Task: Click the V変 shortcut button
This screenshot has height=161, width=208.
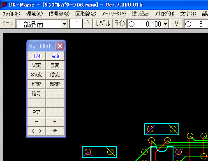Action: [37, 65]
